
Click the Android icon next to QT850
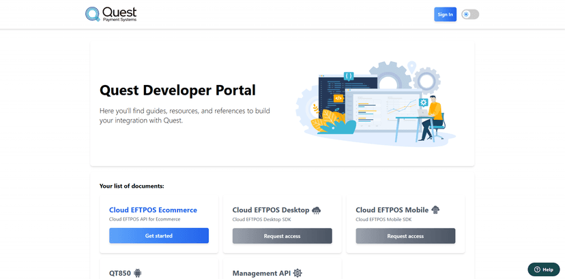(x=138, y=274)
